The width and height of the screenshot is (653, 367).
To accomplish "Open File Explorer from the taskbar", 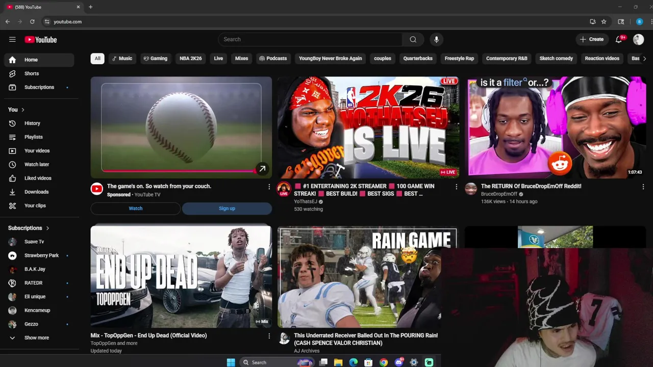I will (338, 362).
